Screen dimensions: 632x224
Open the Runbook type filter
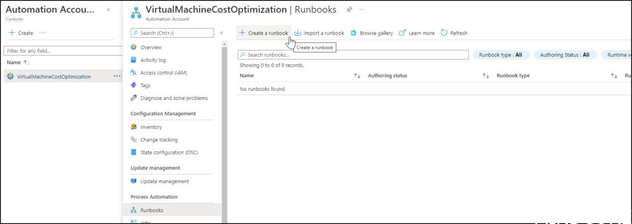click(501, 55)
